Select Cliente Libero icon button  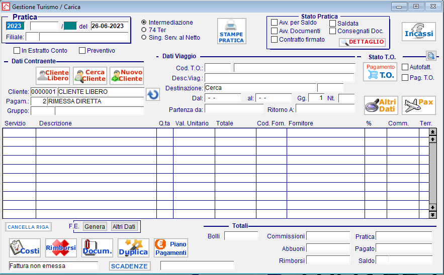pyautogui.click(x=53, y=76)
